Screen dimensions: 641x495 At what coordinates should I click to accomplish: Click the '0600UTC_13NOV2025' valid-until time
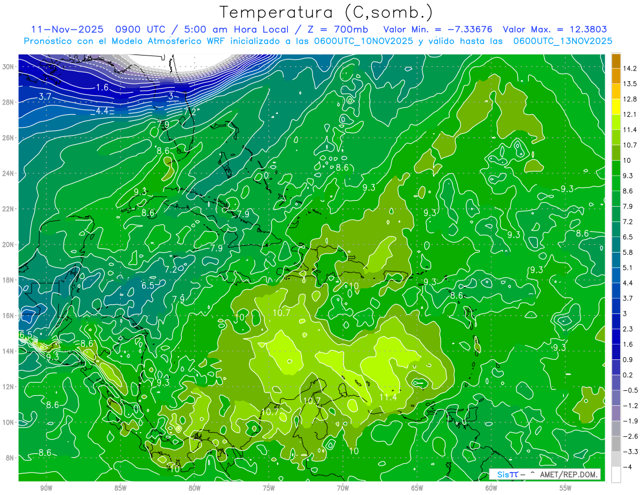562,41
